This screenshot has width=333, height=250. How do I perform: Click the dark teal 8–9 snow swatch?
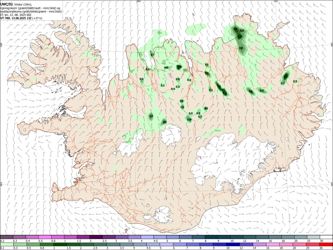click(x=211, y=237)
